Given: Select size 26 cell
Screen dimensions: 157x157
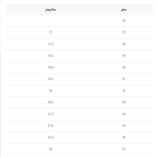Looking at the screenshot, I should coord(124,21).
